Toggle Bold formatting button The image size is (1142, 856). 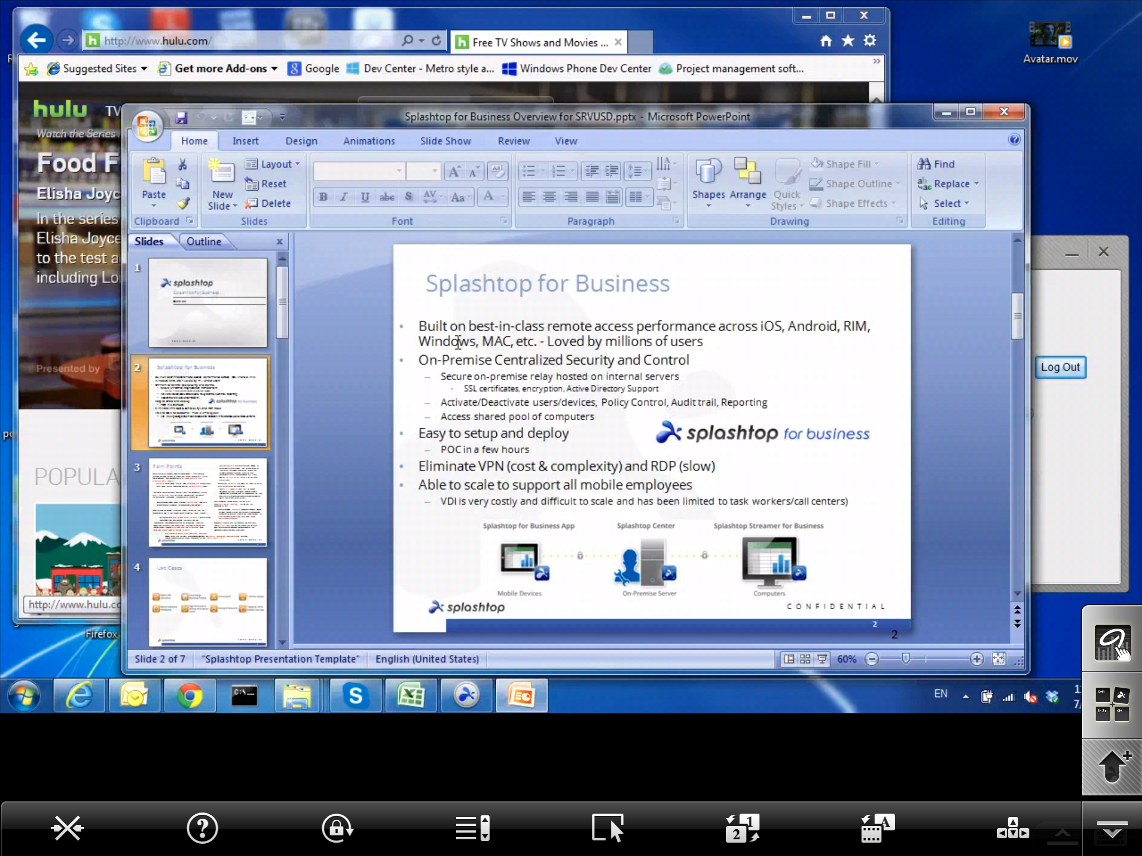click(x=323, y=197)
